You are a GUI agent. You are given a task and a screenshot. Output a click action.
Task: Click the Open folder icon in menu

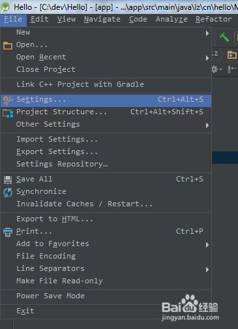pos(8,46)
